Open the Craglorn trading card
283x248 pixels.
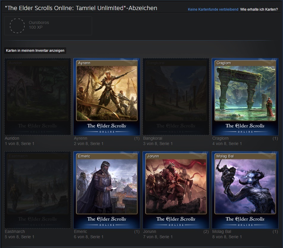pos(245,96)
